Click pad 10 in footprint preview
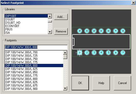The height and width of the screenshot is (94, 136). (108, 31)
